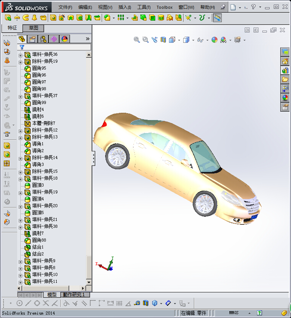
Task: Open the Toolbox menu
Action: [x=164, y=7]
